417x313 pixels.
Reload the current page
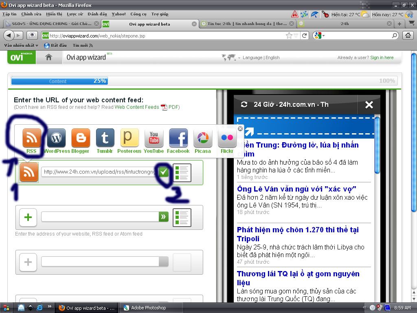[x=305, y=35]
